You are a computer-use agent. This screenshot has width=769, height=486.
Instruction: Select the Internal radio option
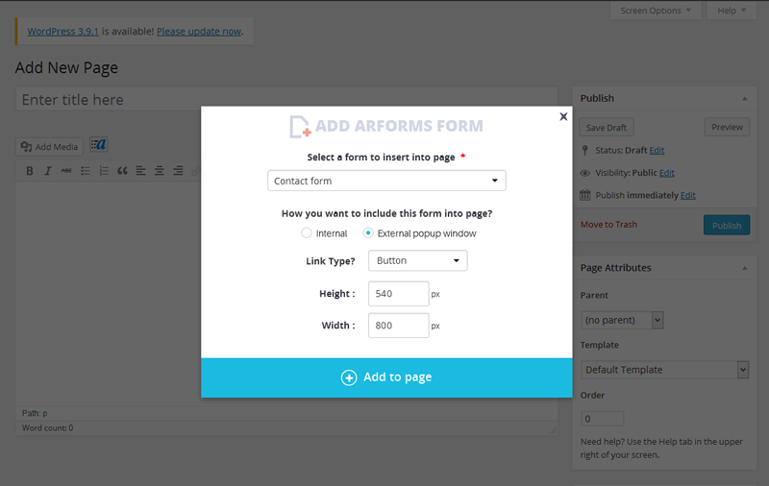click(307, 233)
